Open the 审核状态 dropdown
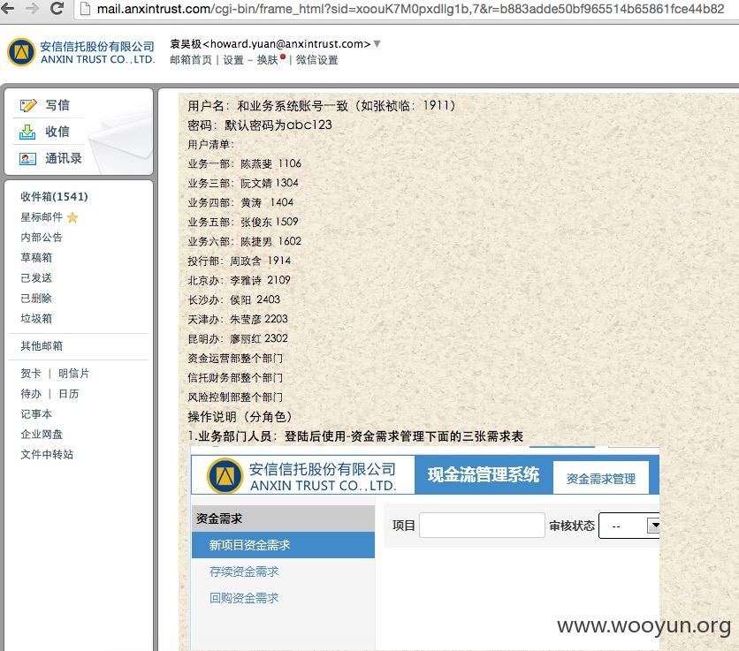The width and height of the screenshot is (739, 651). [629, 526]
